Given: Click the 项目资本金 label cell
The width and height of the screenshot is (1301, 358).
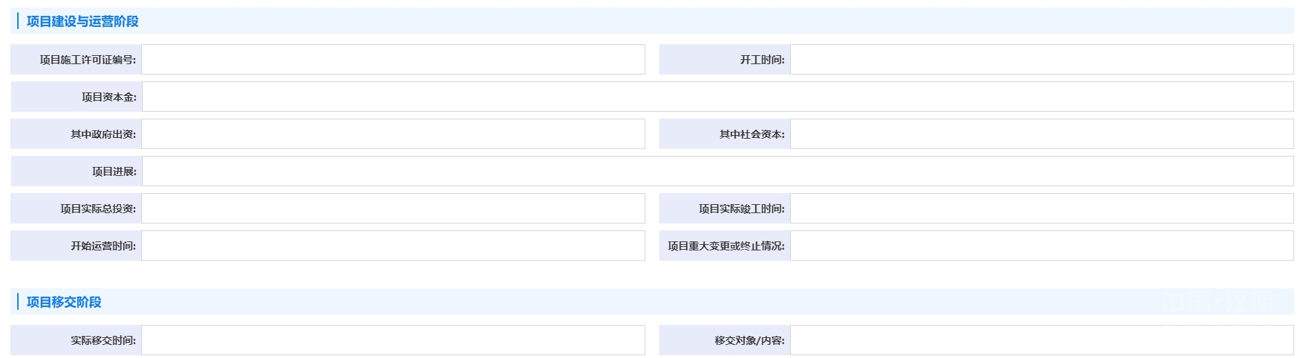Looking at the screenshot, I should point(76,97).
